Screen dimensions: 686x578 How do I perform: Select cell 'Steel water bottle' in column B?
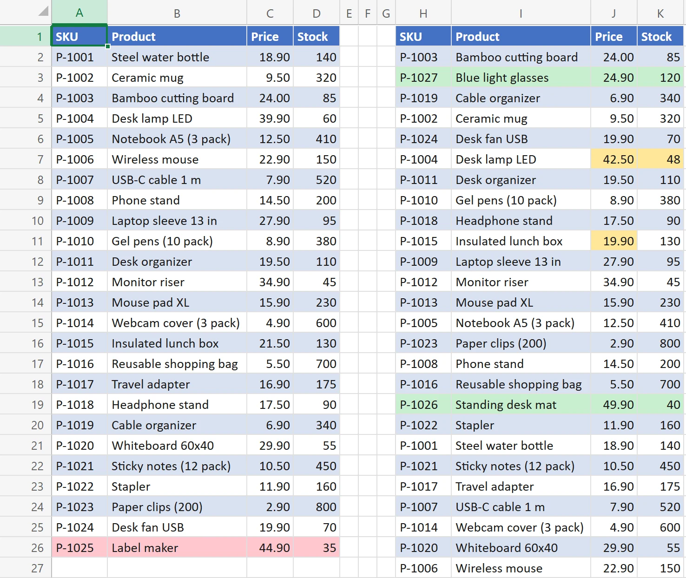tap(177, 57)
